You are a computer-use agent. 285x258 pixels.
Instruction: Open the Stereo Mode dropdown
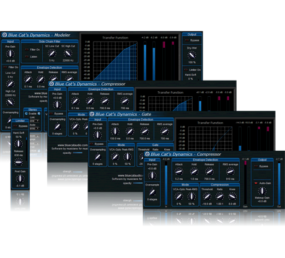pyautogui.click(x=34, y=128)
